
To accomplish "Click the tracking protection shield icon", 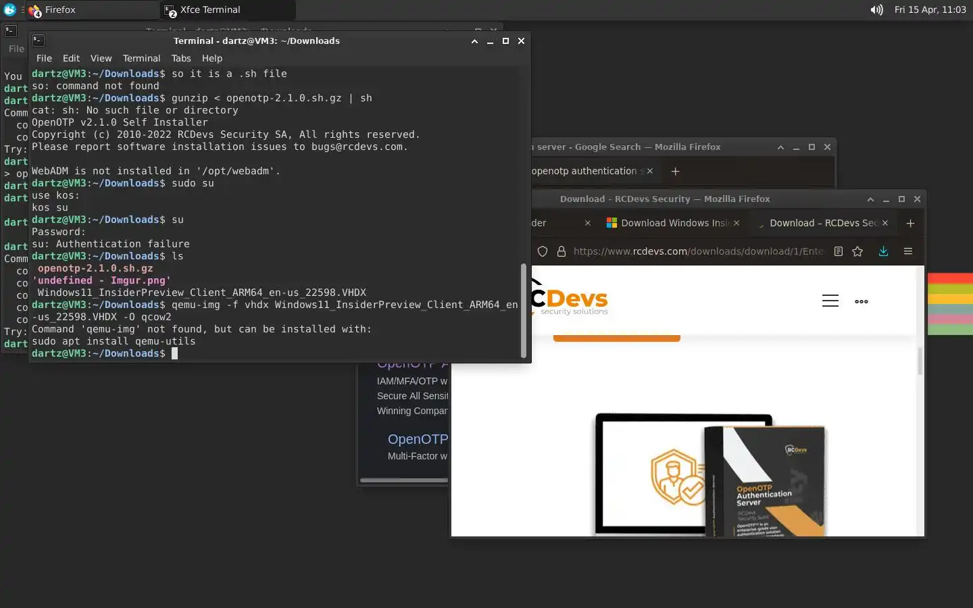I will [x=542, y=251].
